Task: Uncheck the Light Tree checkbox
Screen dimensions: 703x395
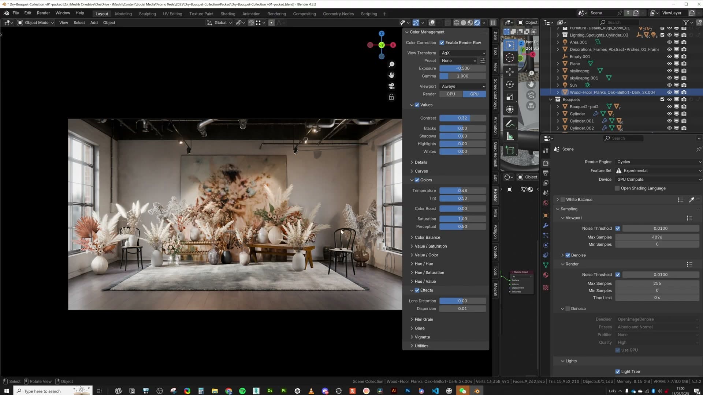Action: (x=618, y=372)
